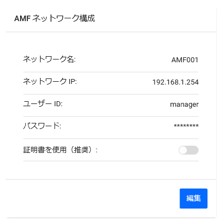Screen dimensions: 222x223
Task: Enable the 証明書を使用 (推奨) switch
Action: 189,150
